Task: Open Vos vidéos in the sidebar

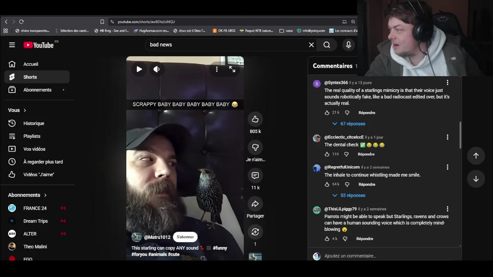Action: [37, 149]
